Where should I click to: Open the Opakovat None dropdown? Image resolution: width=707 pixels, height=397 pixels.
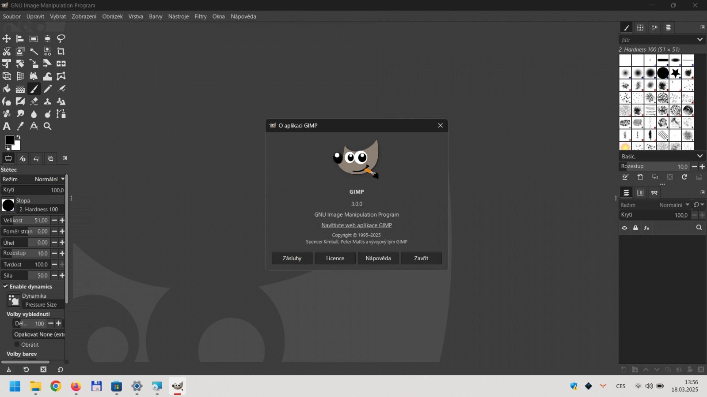coord(39,334)
